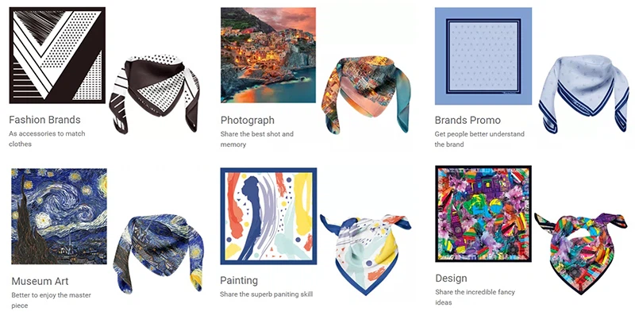
Task: Click the light blue bordered square design
Action: [483, 56]
